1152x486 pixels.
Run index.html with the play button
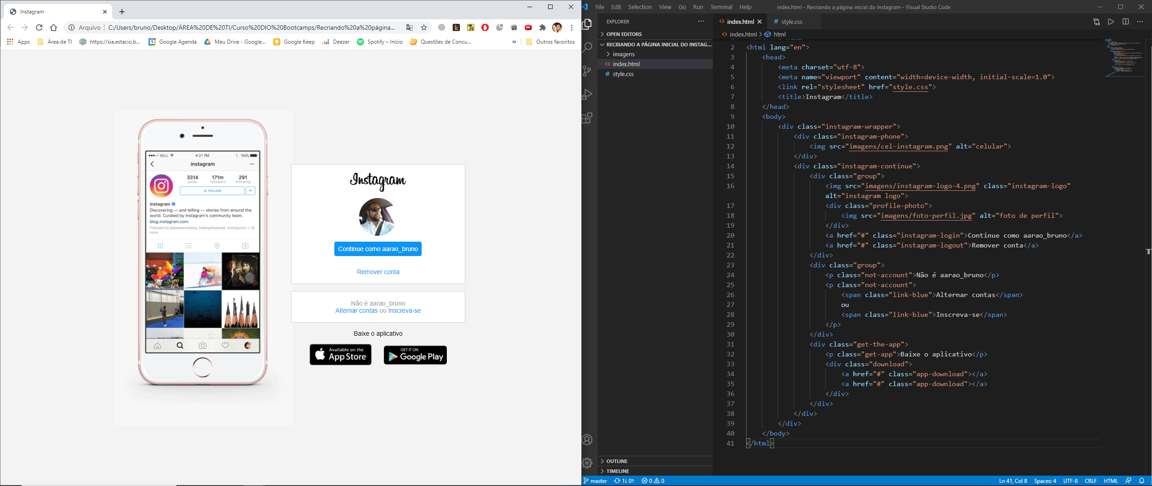[x=1110, y=21]
